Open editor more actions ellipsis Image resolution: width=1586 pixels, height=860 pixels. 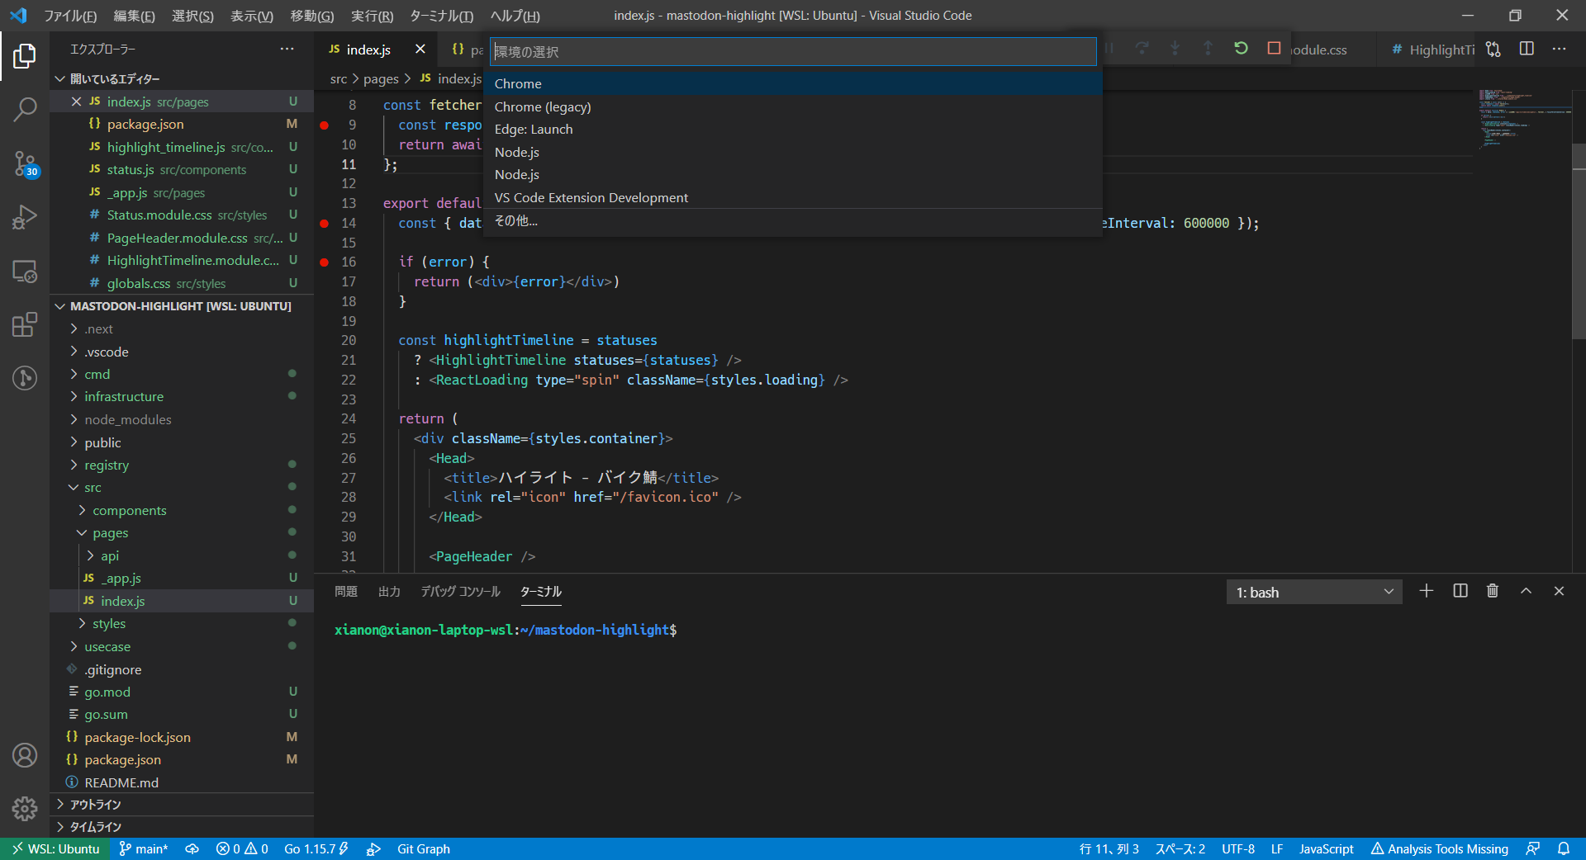(1560, 50)
